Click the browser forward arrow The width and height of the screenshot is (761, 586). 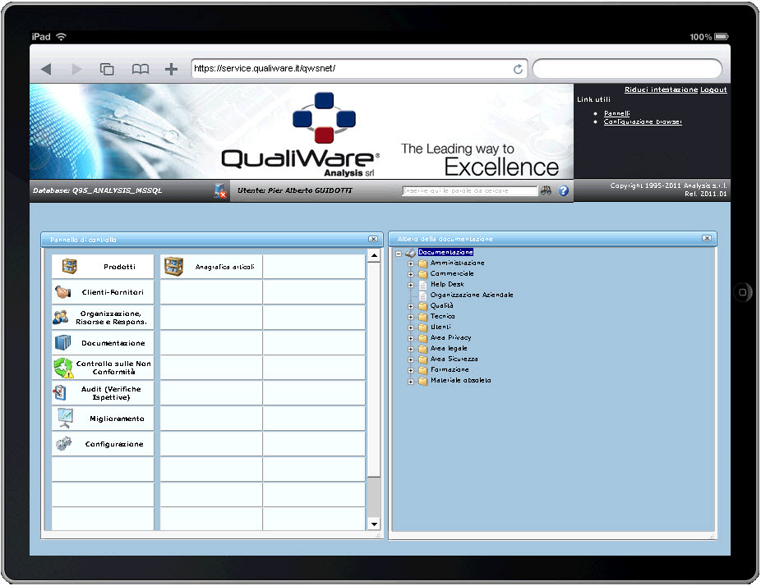click(x=76, y=69)
